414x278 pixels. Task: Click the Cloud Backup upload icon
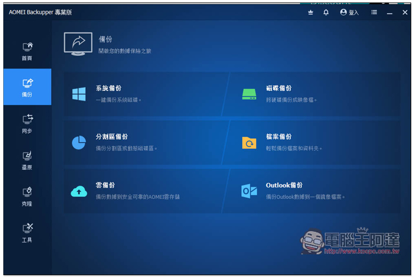point(79,191)
